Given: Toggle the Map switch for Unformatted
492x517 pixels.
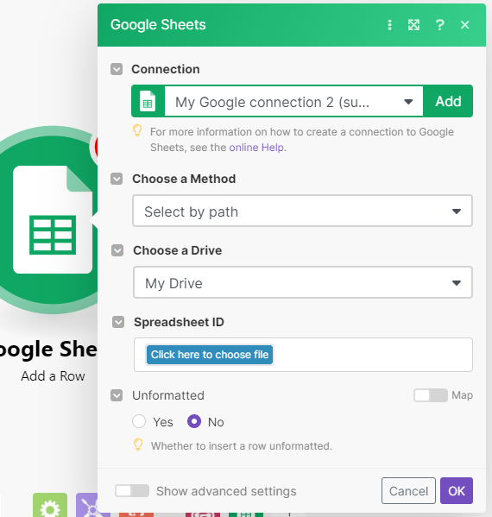Looking at the screenshot, I should coord(431,395).
